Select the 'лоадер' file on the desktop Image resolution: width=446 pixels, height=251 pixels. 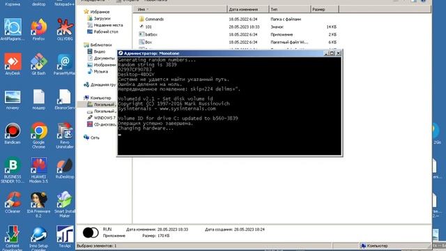coord(39,99)
